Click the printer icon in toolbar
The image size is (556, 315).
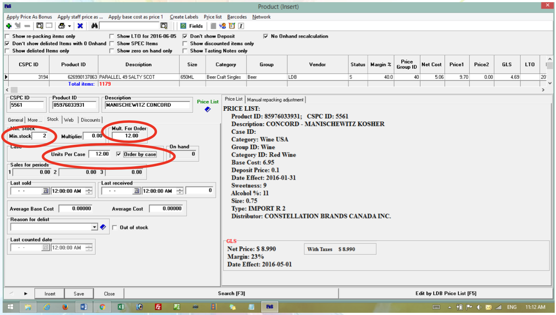click(x=62, y=26)
